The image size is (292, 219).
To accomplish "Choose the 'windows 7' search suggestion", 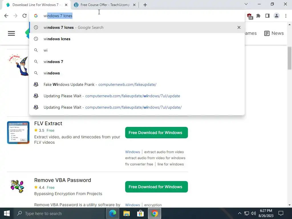I will point(137,62).
